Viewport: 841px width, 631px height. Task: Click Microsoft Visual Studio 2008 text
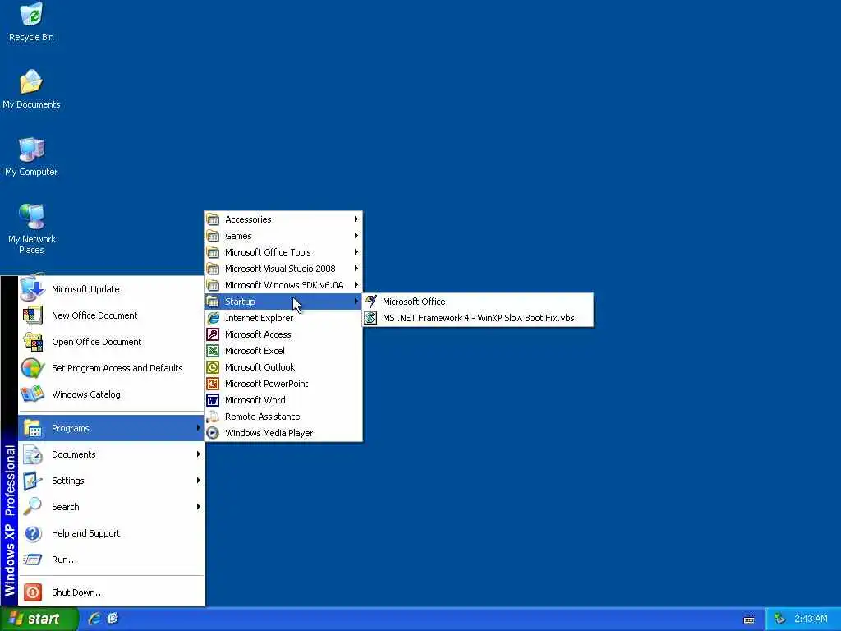click(x=280, y=269)
